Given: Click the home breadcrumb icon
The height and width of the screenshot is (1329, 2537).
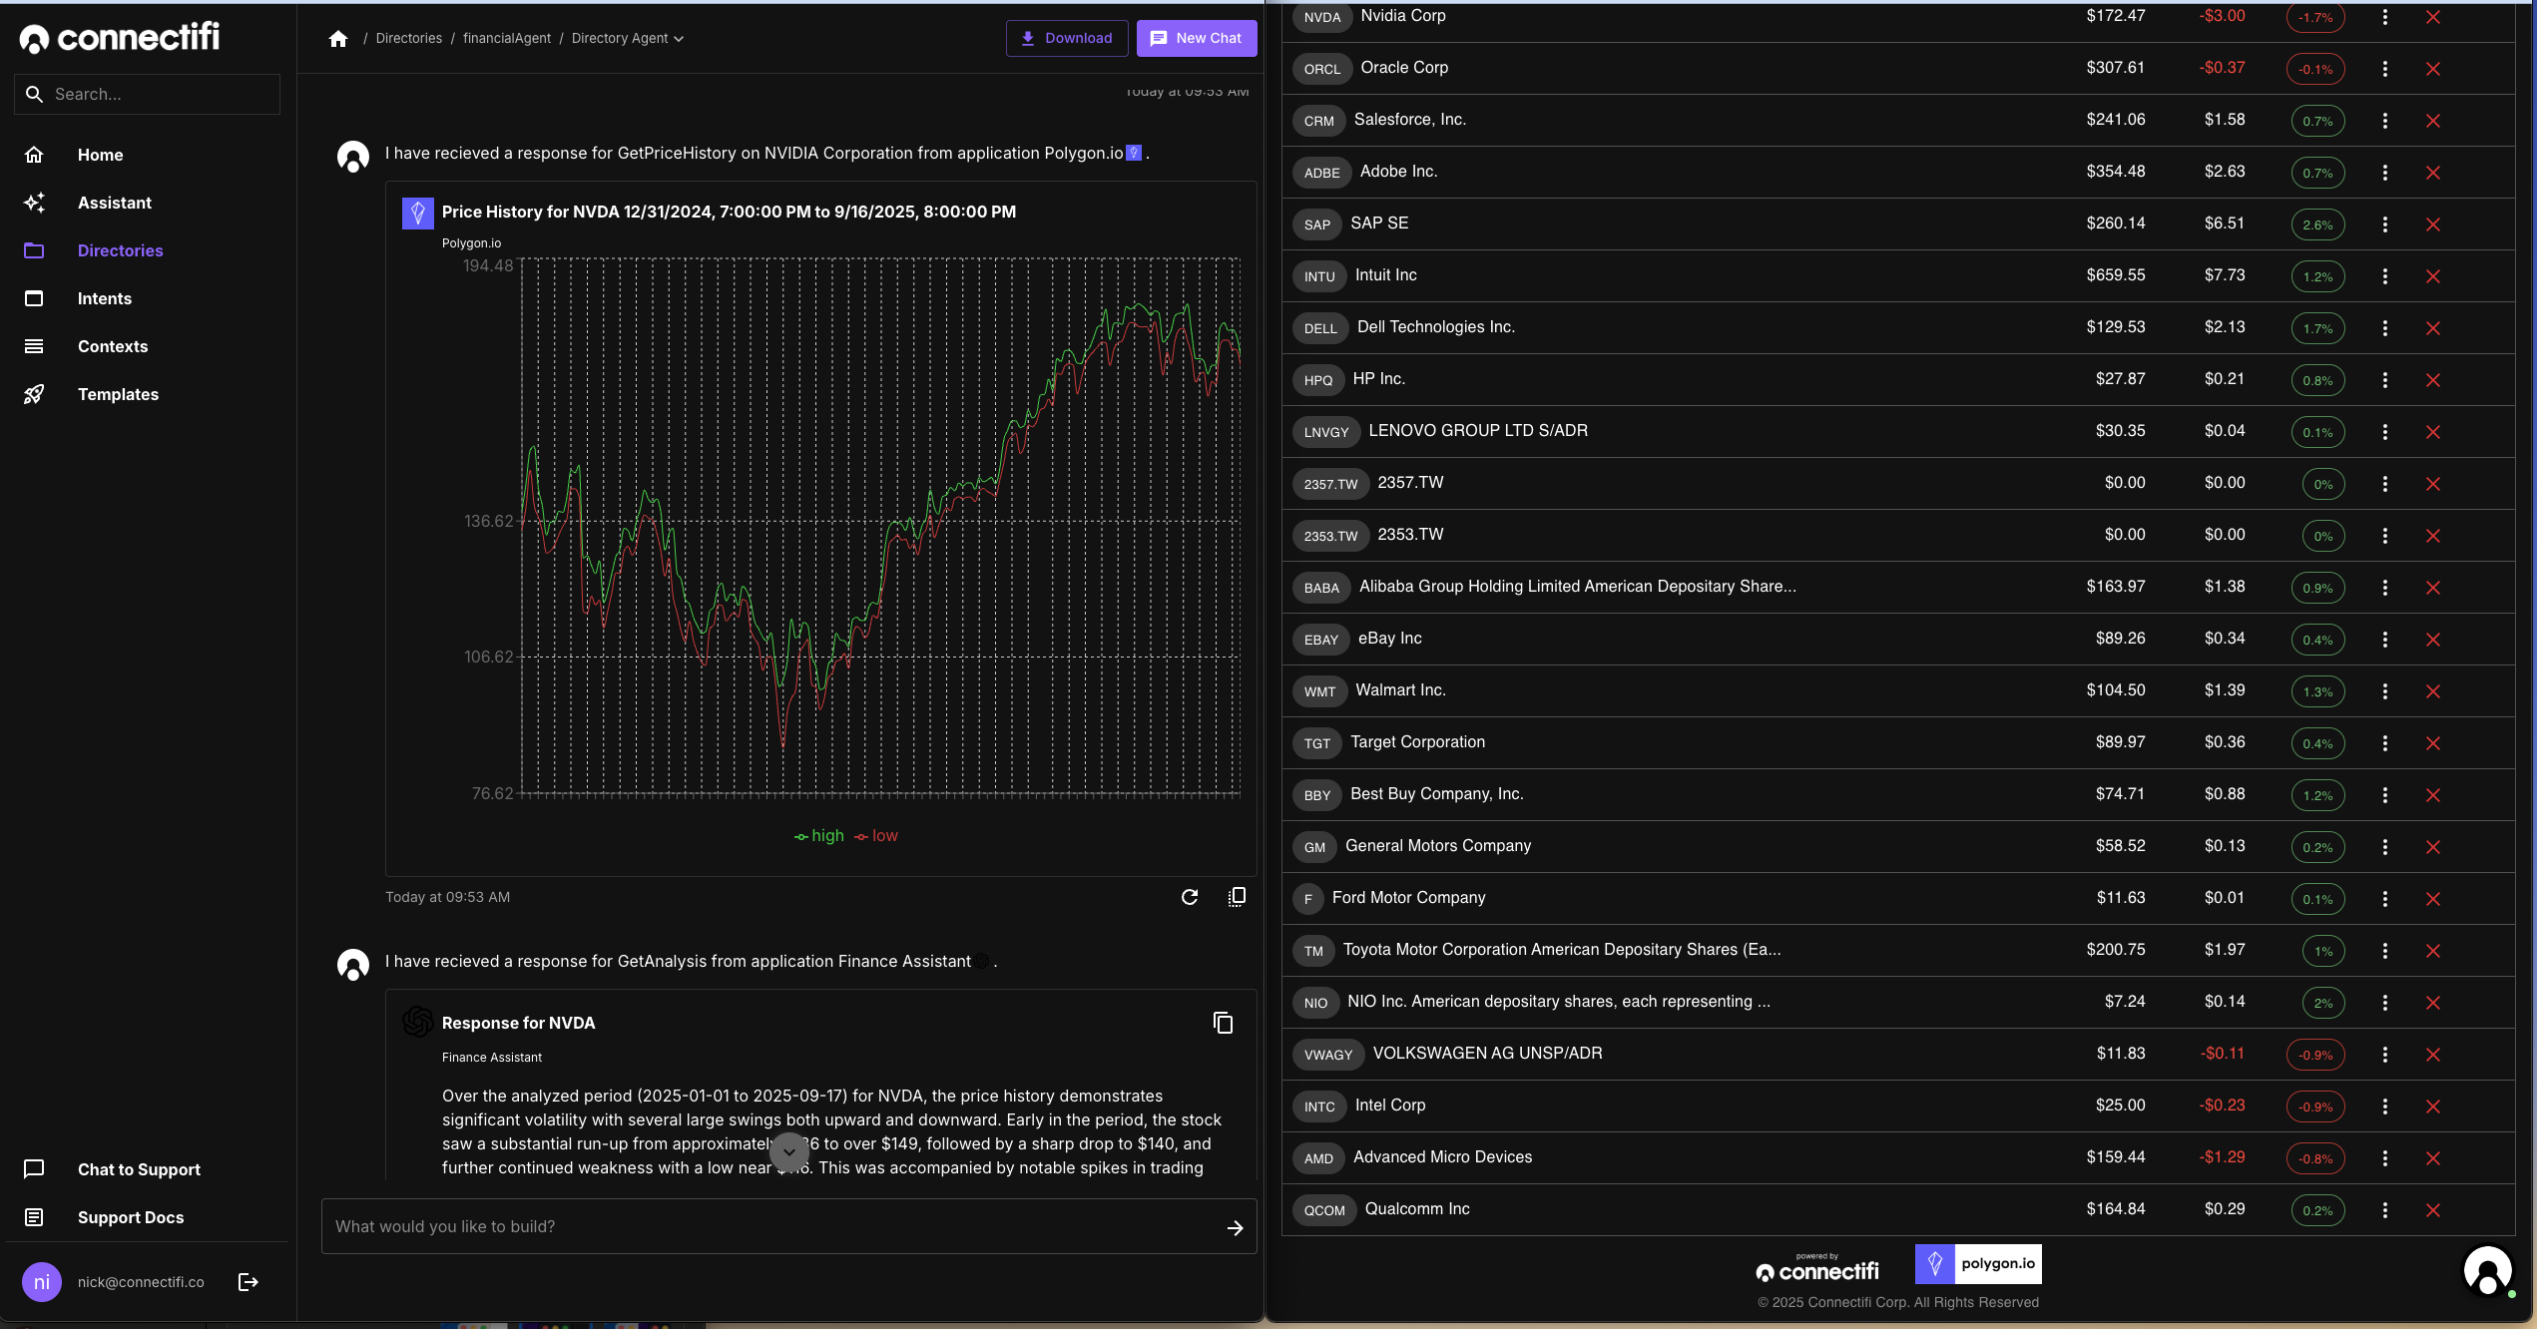Looking at the screenshot, I should (x=338, y=39).
